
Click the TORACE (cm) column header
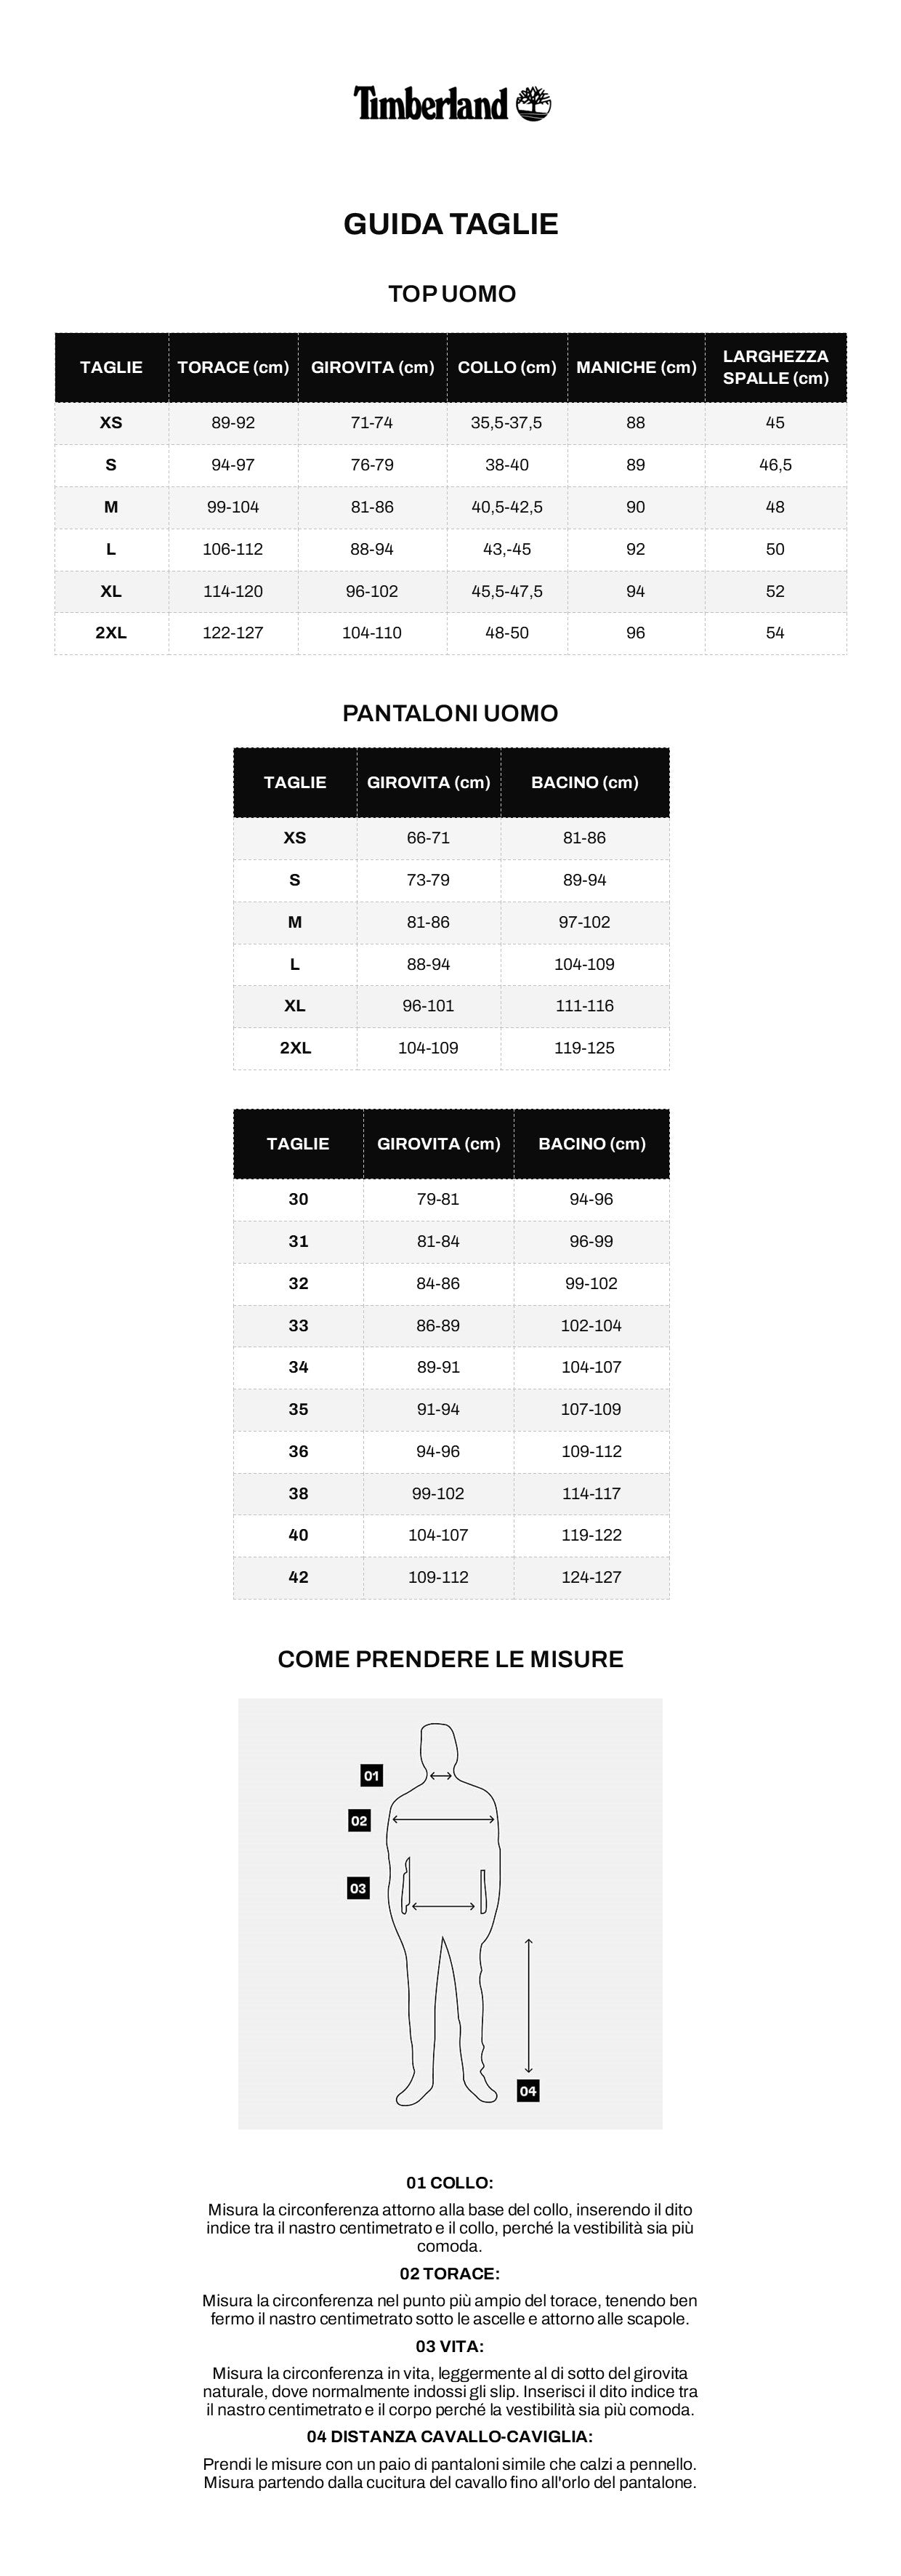tap(233, 367)
